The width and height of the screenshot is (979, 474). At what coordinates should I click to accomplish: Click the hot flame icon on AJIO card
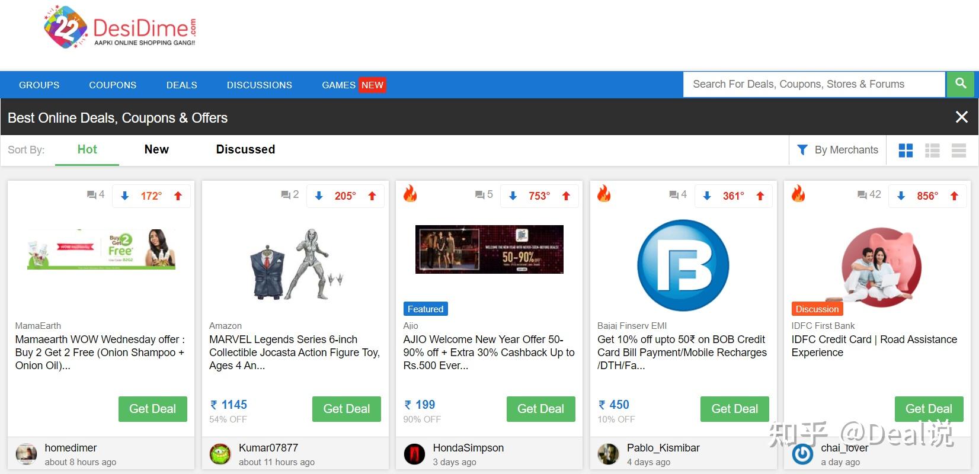point(410,194)
